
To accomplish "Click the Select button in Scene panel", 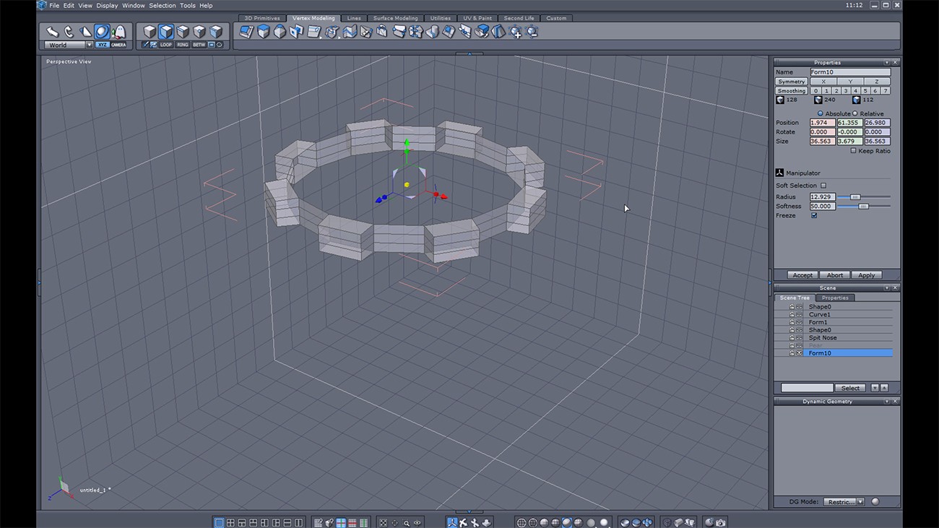I will 850,388.
